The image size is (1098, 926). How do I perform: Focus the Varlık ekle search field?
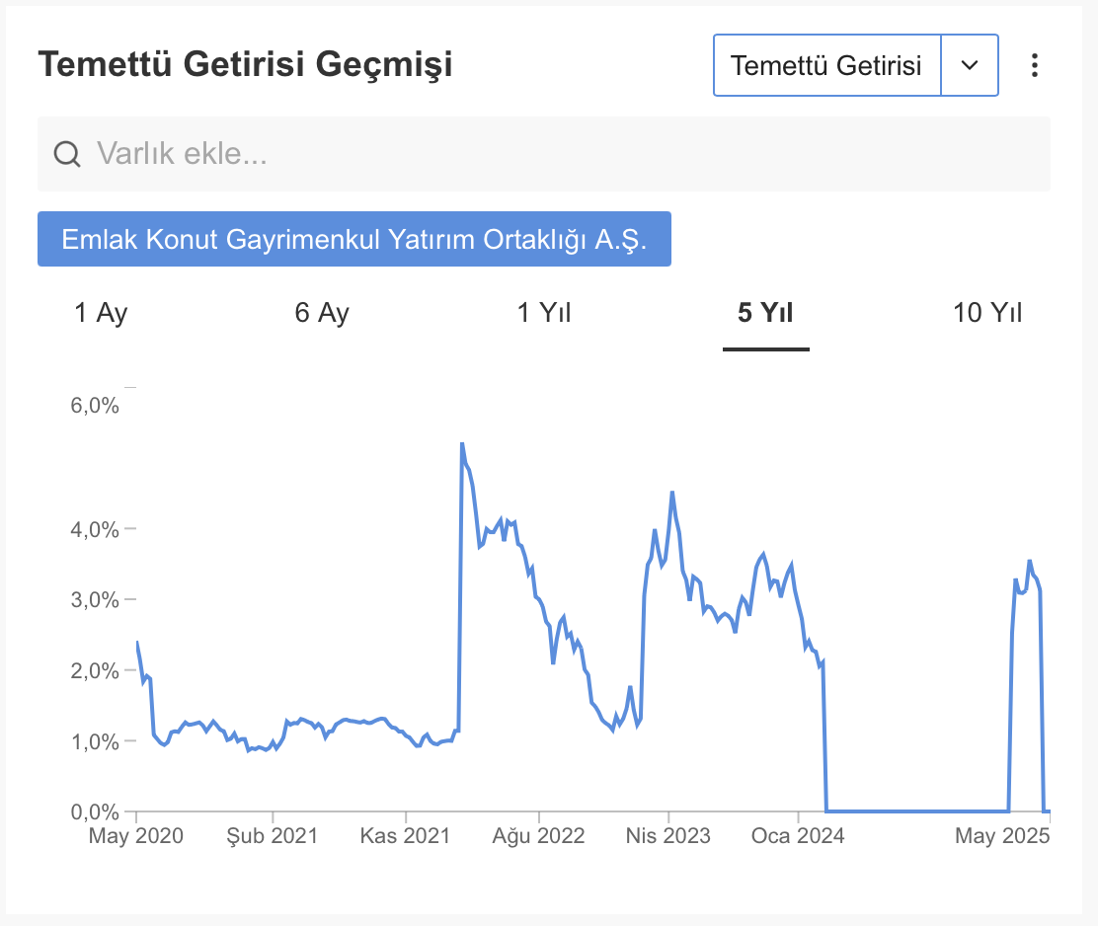[x=544, y=154]
